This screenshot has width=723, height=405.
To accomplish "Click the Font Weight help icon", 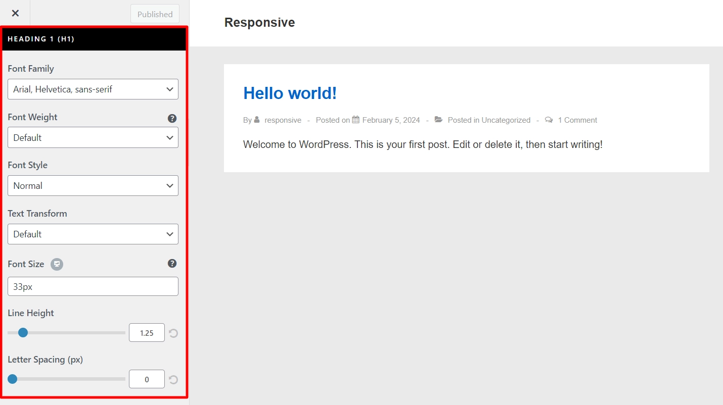I will 172,118.
